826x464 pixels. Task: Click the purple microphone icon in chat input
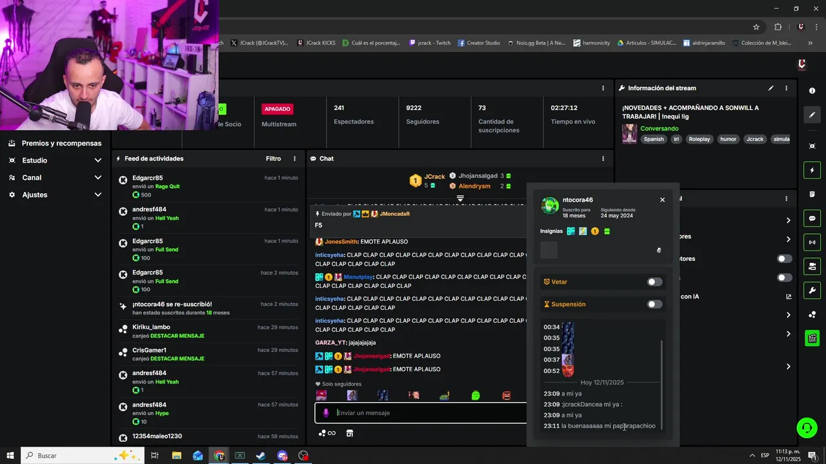coord(326,412)
